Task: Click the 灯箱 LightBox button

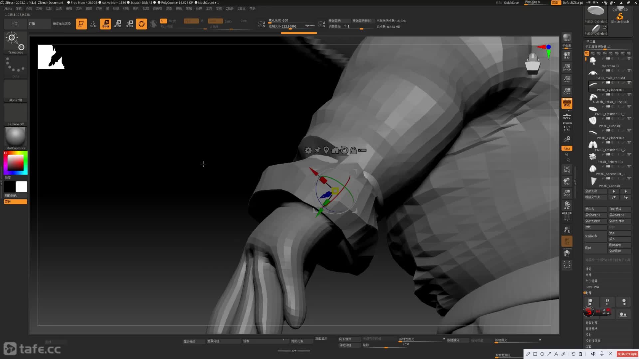Action: (39, 24)
